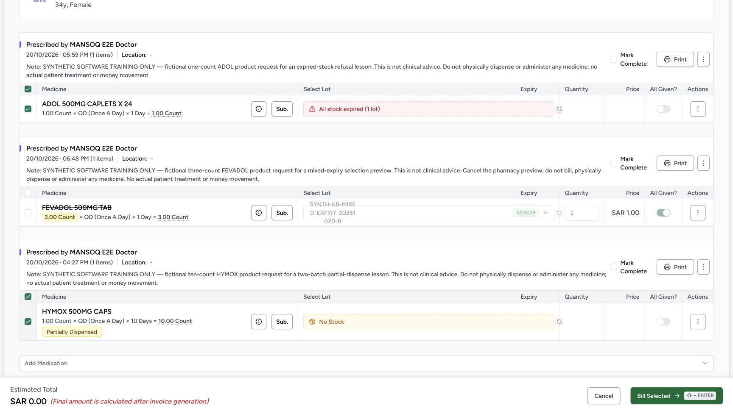
Task: Check the FEVADOL 500MG TAB row checkbox
Action: coord(28,213)
